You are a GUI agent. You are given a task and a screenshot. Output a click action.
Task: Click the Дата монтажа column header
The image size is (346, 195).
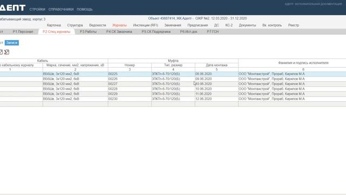tap(216, 65)
